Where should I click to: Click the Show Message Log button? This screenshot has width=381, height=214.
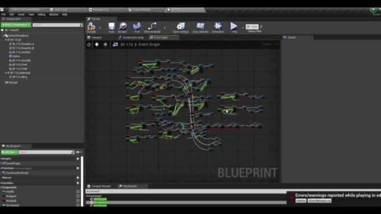319,201
